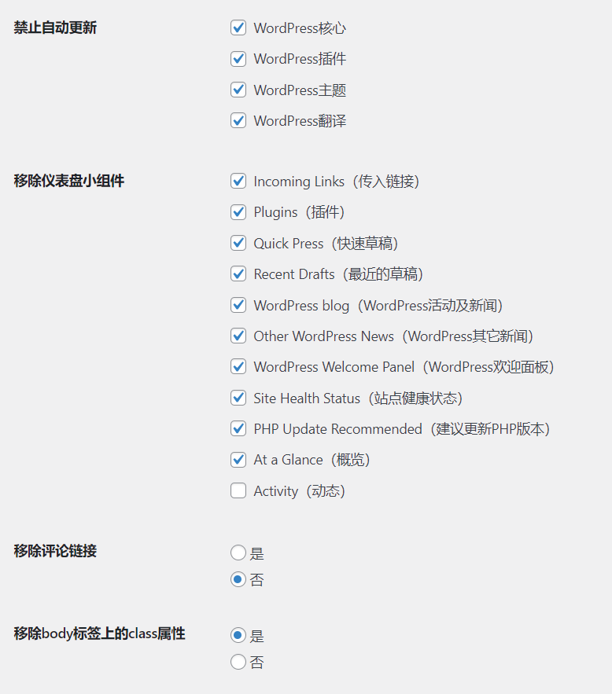Select 否 for 移除body标签上的class属性
This screenshot has height=694, width=612.
click(238, 662)
